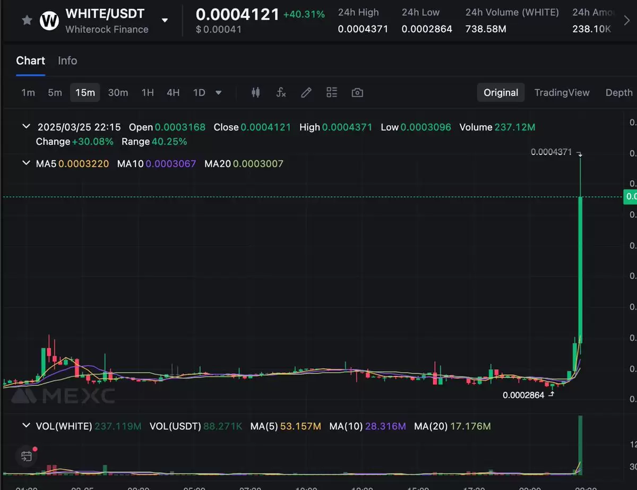The height and width of the screenshot is (490, 637).
Task: Click the MA20 0.0003007 indicator label
Action: (244, 164)
